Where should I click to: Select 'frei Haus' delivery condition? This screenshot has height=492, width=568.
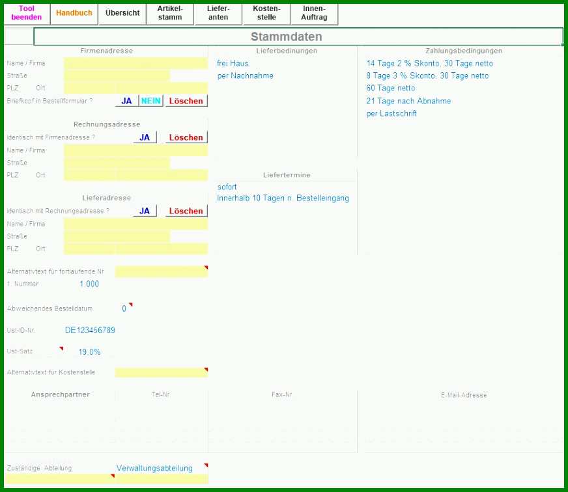[233, 63]
